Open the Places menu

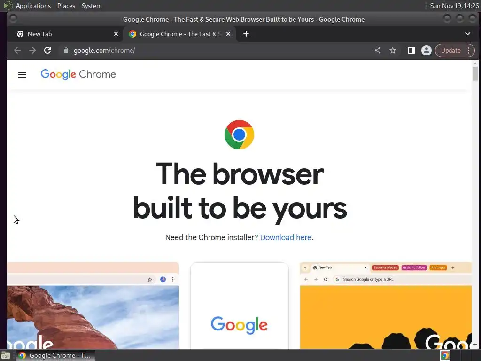click(66, 6)
